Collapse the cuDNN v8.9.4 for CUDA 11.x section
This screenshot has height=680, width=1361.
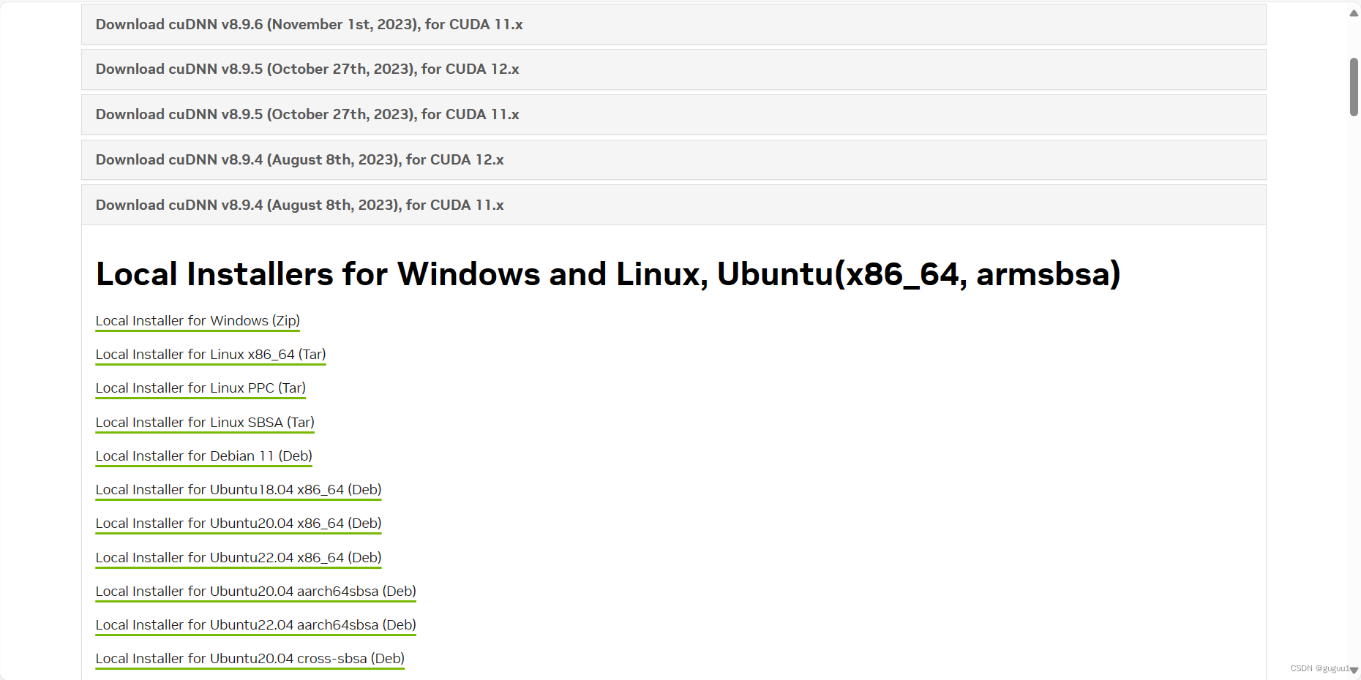(x=299, y=205)
